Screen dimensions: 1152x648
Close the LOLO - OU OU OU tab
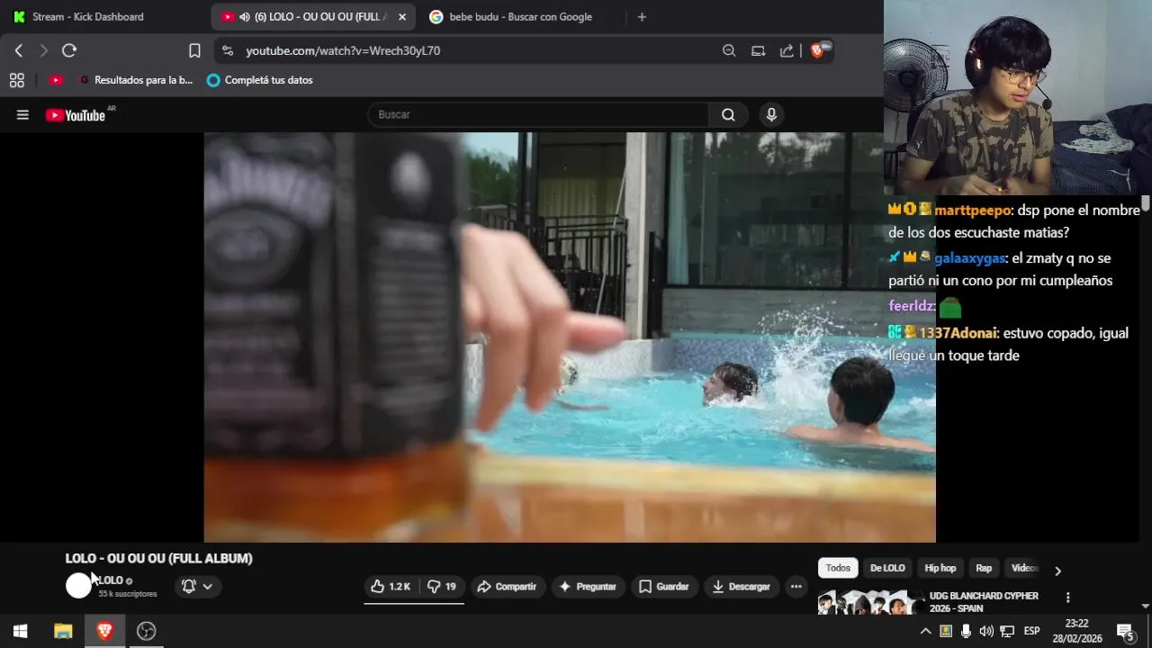tap(402, 16)
